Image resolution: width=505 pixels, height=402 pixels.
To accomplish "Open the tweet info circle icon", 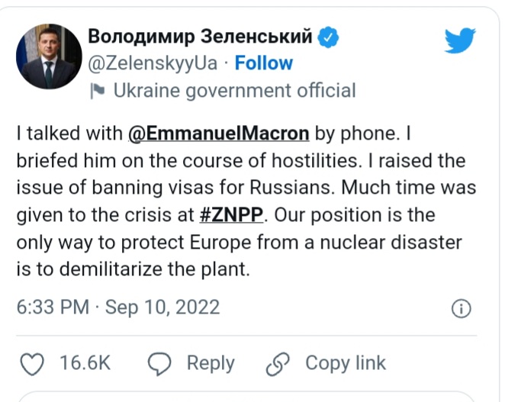I will point(461,309).
